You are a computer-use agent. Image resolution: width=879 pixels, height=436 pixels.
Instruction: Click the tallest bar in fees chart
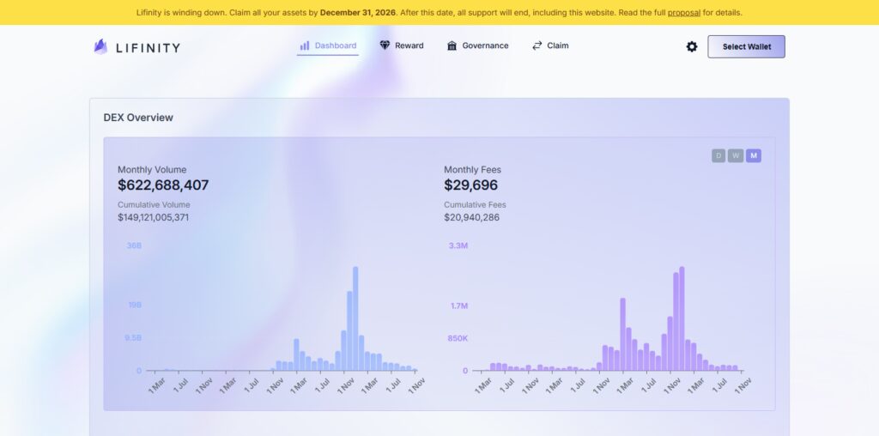tap(682, 318)
